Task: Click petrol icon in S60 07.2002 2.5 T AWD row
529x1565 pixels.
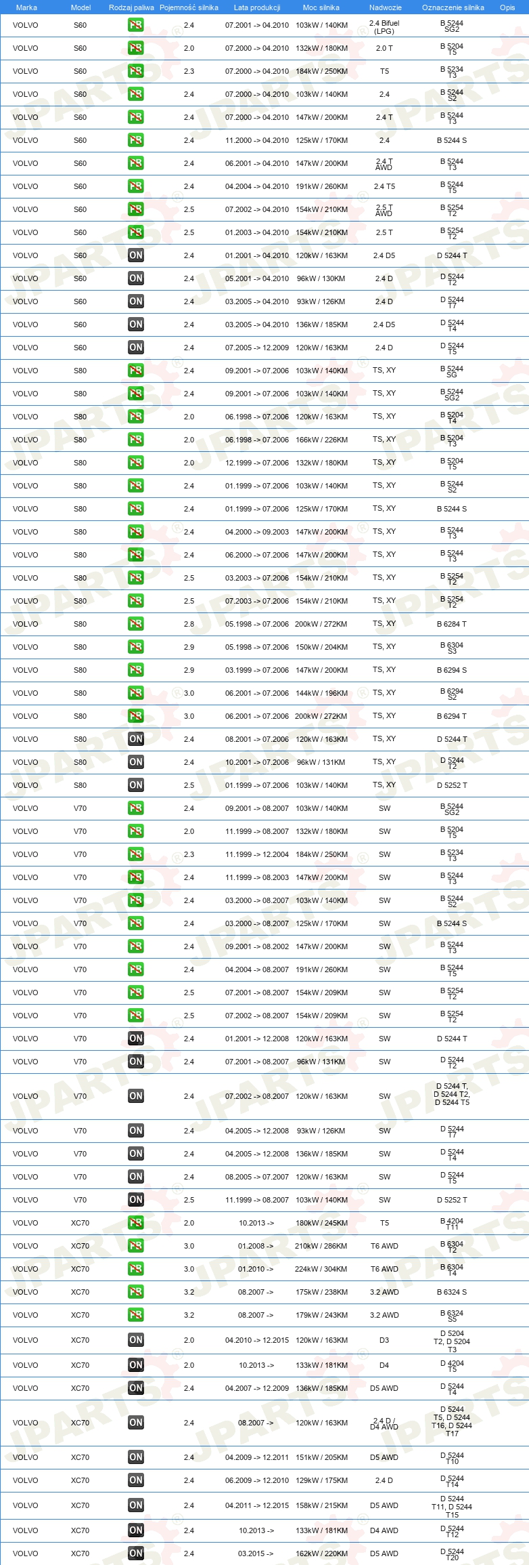Action: point(135,209)
